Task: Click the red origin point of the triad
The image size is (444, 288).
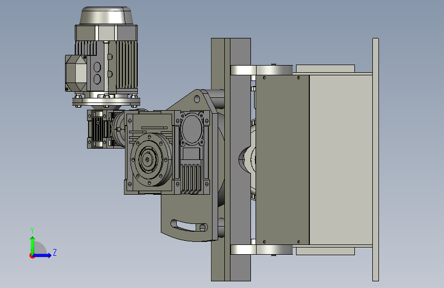Action: (31, 256)
